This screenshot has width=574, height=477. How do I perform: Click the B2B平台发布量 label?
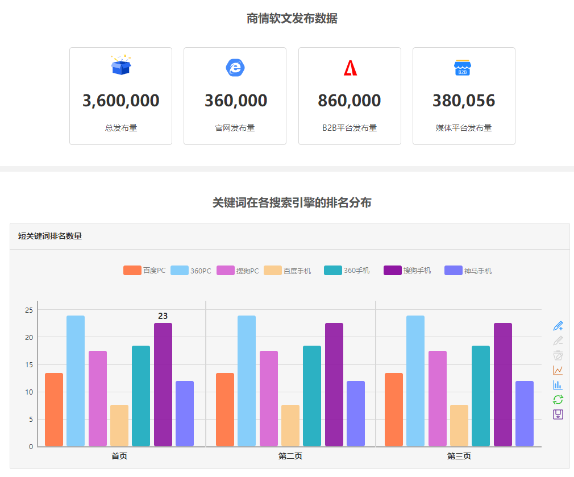tap(350, 128)
